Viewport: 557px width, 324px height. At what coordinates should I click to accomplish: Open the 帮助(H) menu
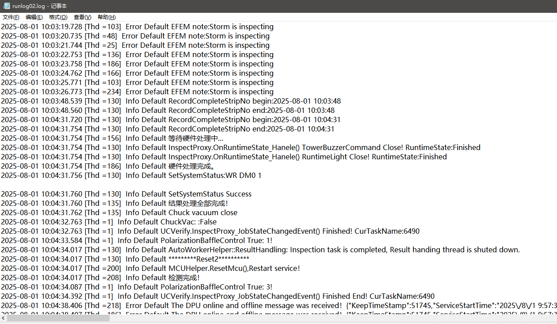pyautogui.click(x=107, y=17)
